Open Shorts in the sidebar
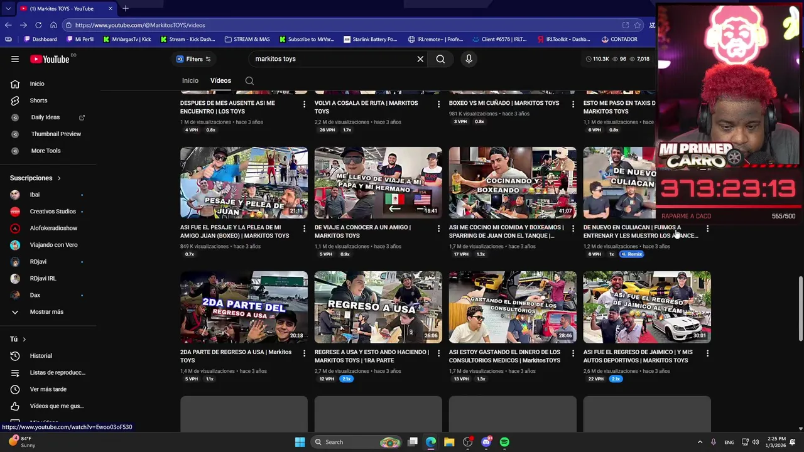 click(x=38, y=100)
